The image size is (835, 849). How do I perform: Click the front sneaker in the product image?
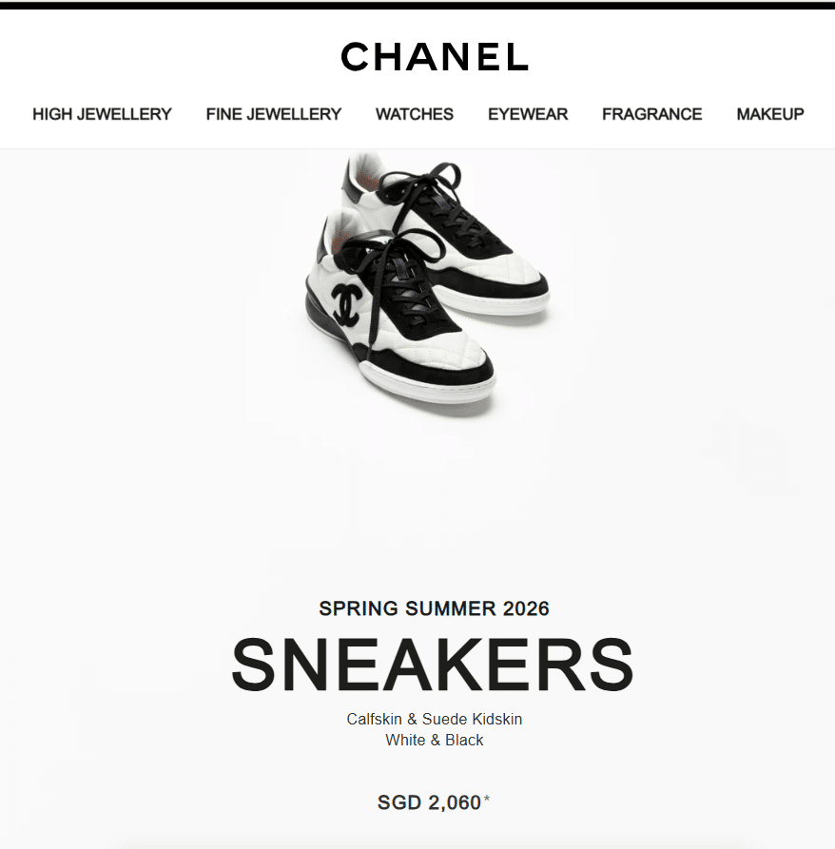(x=400, y=309)
